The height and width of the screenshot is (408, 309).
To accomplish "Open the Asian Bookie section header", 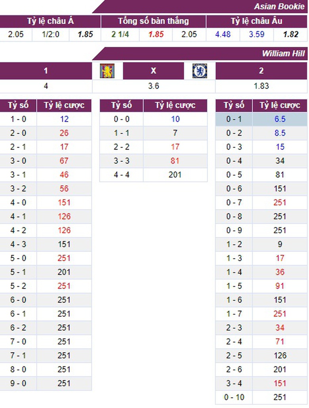I will point(279,6).
